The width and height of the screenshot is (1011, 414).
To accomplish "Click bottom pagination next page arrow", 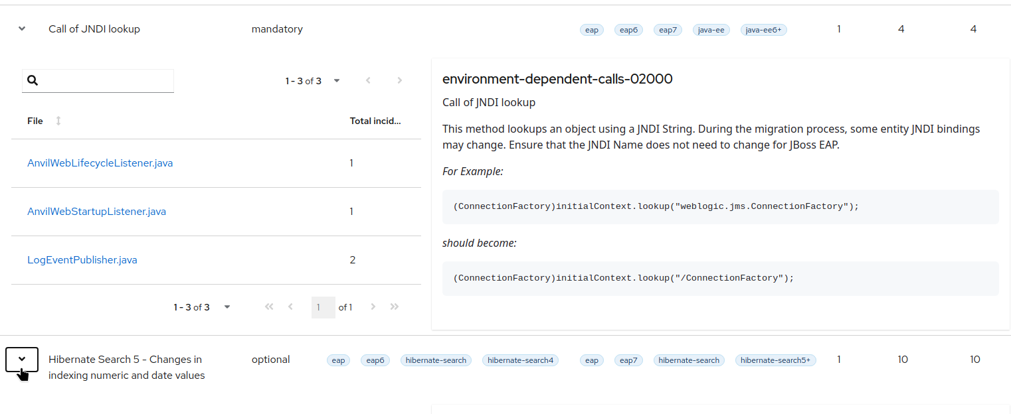I will click(373, 307).
